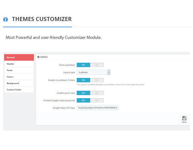Click the Enable quick view label
Viewport: 193px width, 150px height.
pyautogui.click(x=66, y=93)
